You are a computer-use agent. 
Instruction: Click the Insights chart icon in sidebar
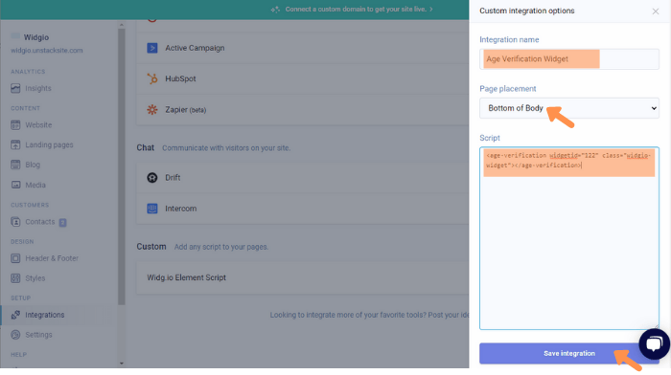[x=15, y=88]
